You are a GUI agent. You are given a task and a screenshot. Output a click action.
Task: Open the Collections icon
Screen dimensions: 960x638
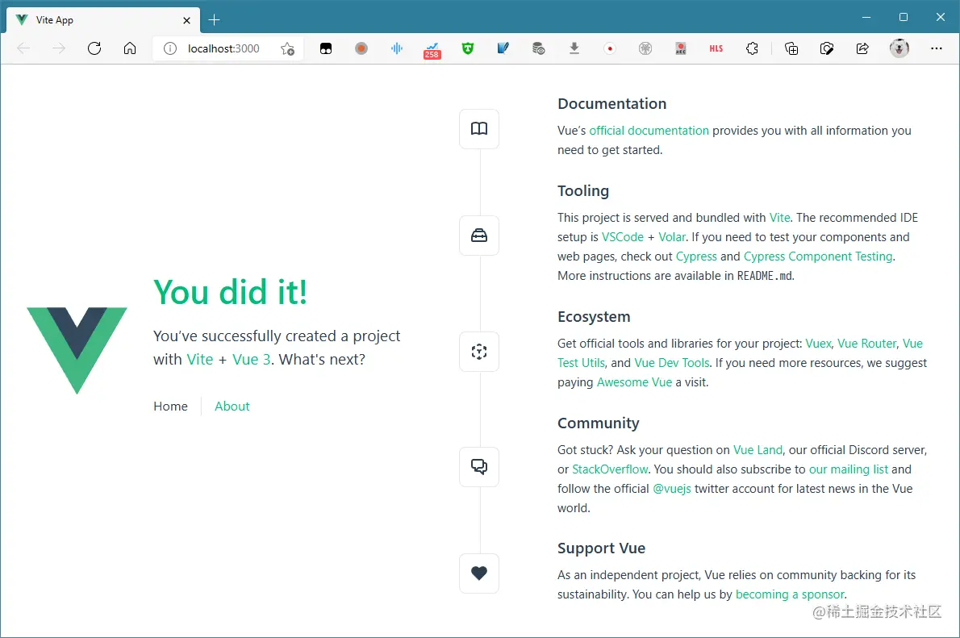click(x=791, y=48)
